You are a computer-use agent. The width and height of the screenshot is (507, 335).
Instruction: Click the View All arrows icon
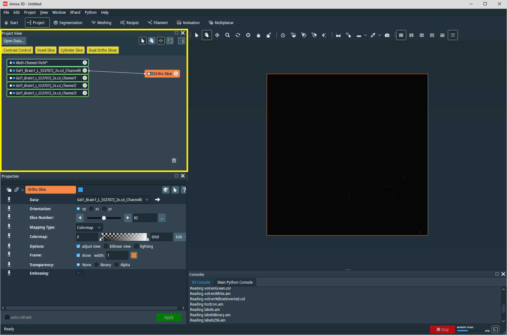click(x=324, y=35)
